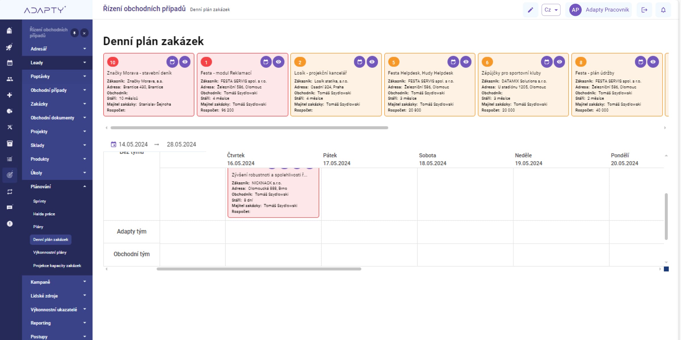Screen dimensions: 681x340
Task: Click the logout icon next to user name
Action: (644, 10)
